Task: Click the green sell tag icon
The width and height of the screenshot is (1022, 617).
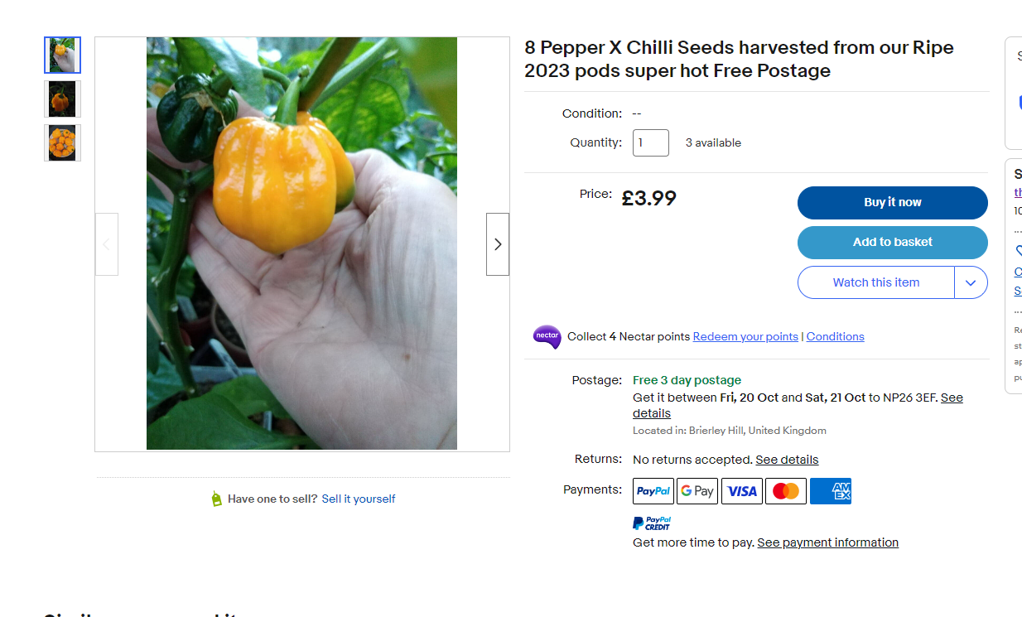Action: (x=216, y=498)
